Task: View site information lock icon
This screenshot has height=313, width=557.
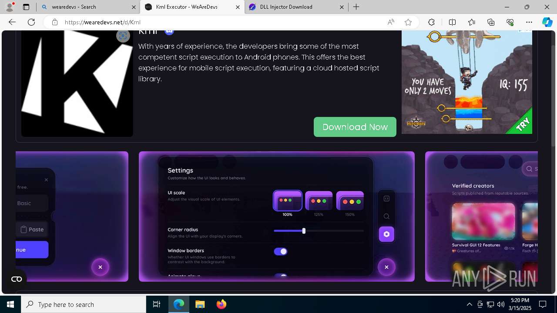Action: [x=55, y=22]
